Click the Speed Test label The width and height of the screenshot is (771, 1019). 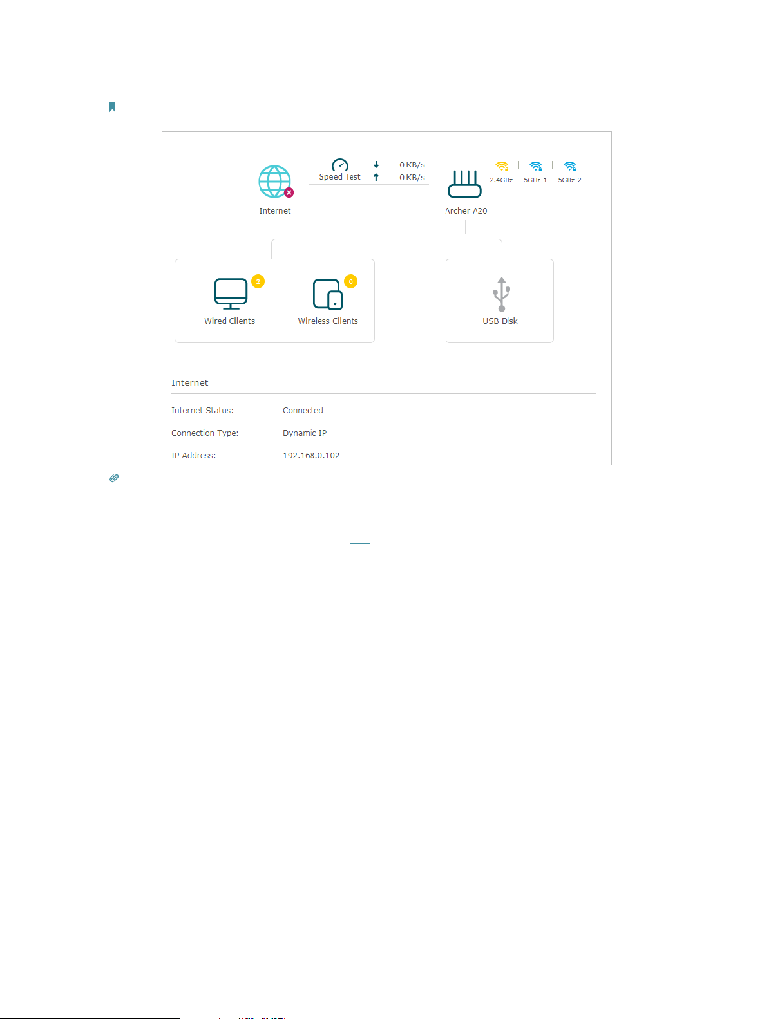339,177
